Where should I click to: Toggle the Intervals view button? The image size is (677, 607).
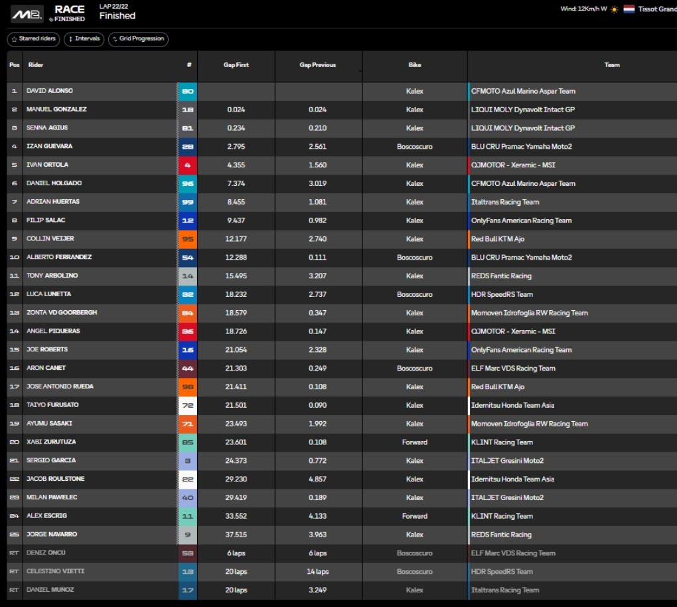(84, 39)
